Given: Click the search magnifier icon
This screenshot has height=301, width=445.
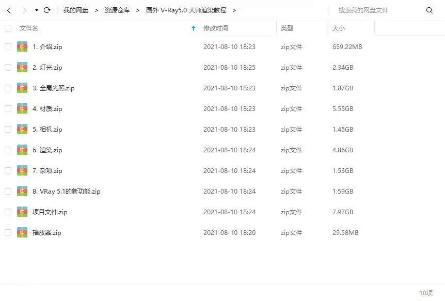Looking at the screenshot, I should point(429,10).
